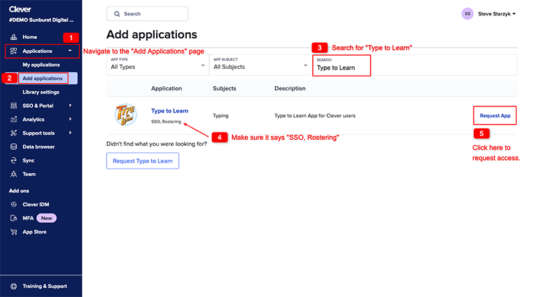The height and width of the screenshot is (297, 536).
Task: Click the Applications grid icon
Action: [13, 51]
